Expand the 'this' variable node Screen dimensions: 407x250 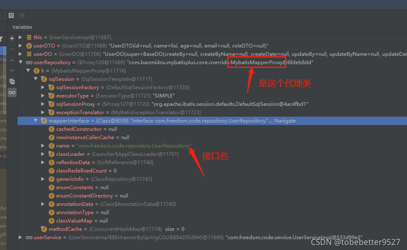[x=20, y=37]
